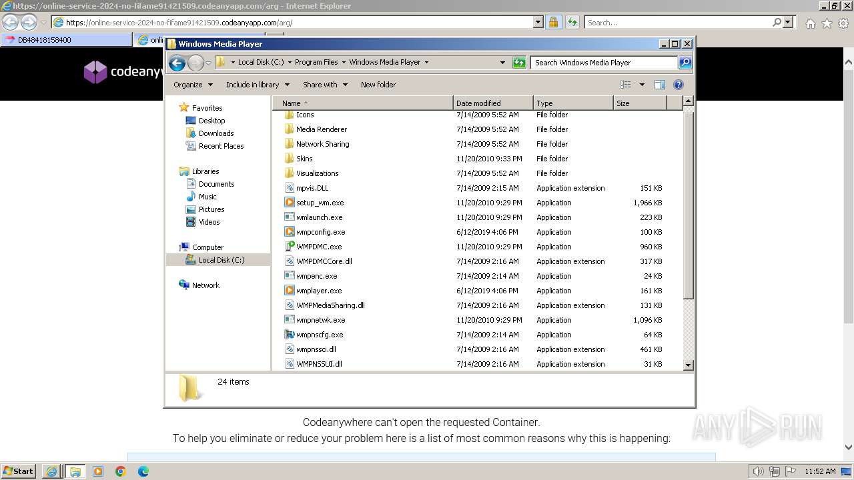Click the New folder button

pos(378,85)
